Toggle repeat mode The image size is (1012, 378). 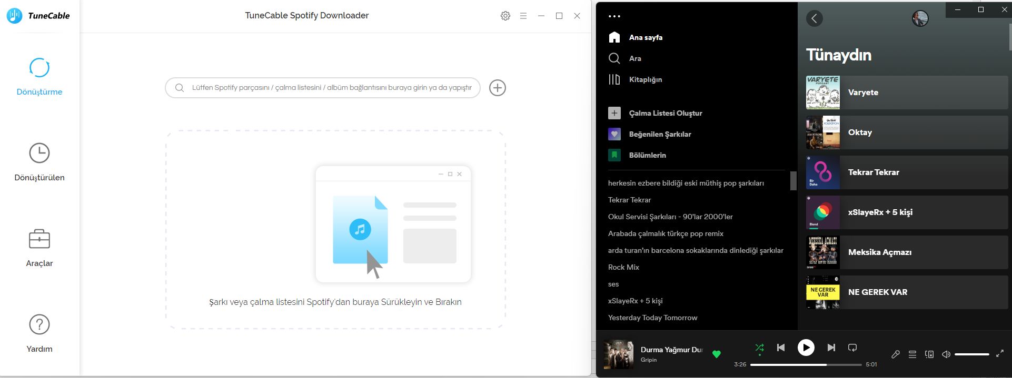[x=852, y=348]
